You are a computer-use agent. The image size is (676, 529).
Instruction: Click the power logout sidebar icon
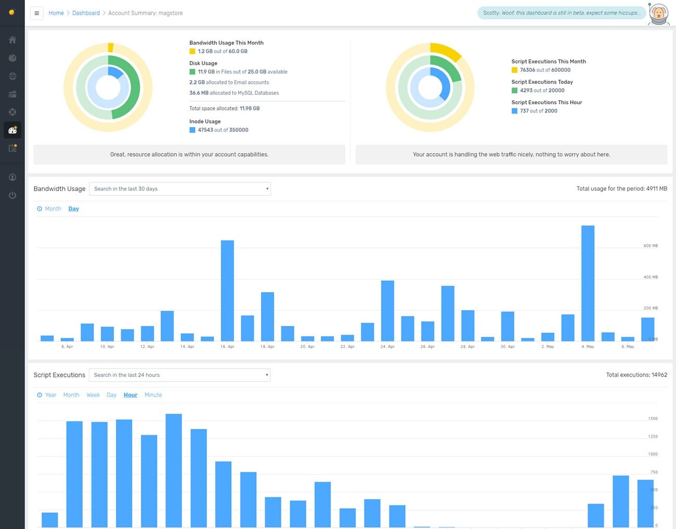12,195
